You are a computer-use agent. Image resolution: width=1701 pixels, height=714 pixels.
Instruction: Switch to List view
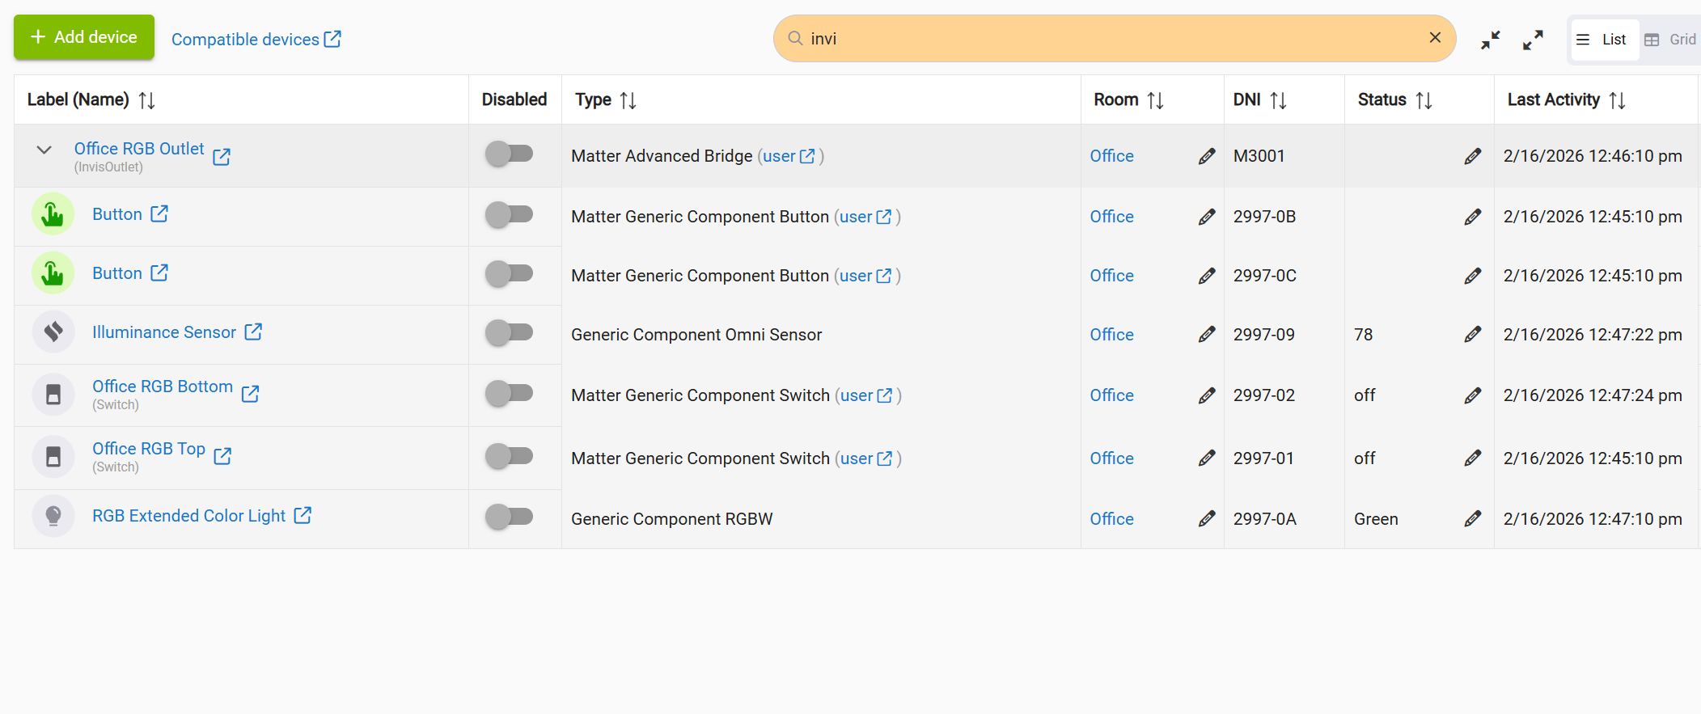(1603, 40)
